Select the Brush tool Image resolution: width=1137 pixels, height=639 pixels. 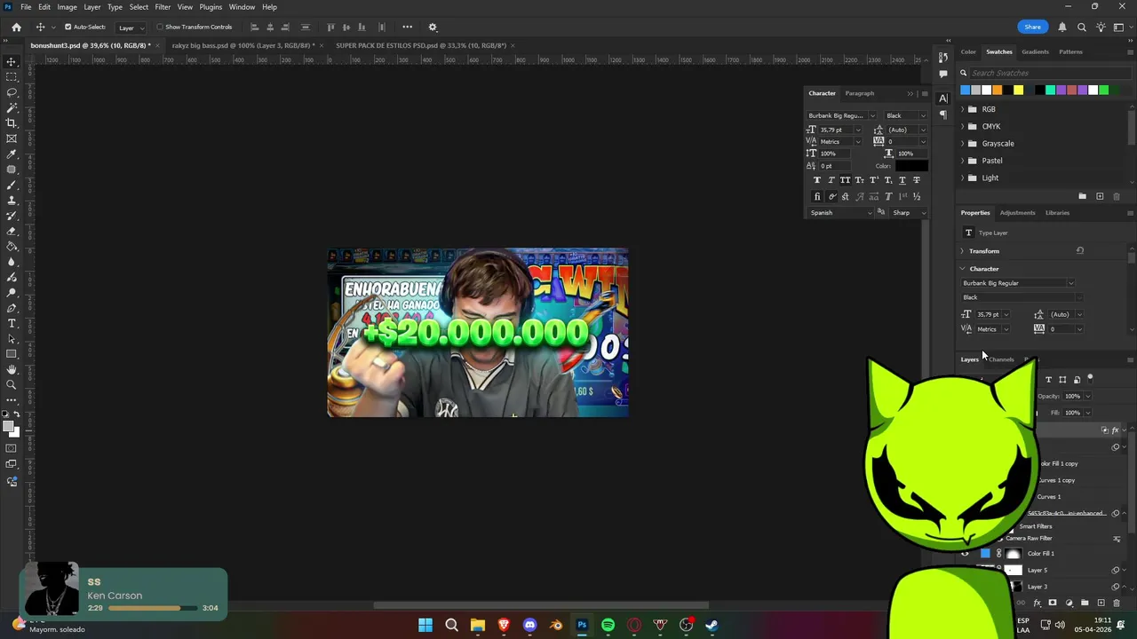pos(12,185)
